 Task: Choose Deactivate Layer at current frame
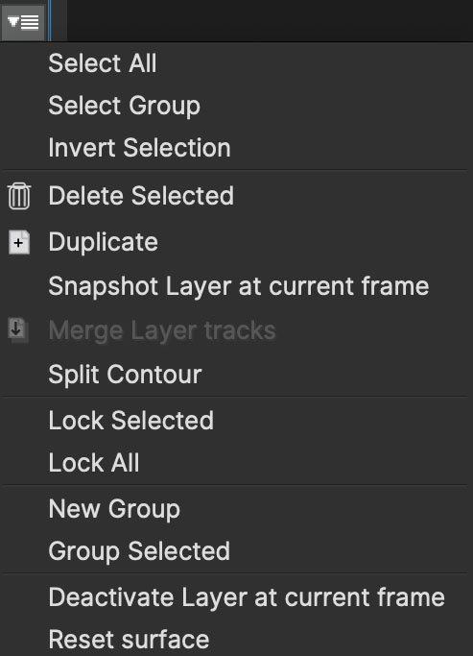pos(247,597)
